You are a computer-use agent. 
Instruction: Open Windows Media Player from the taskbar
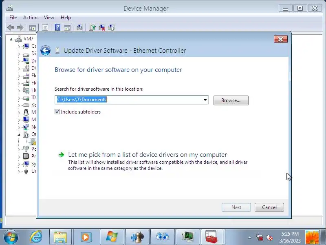[86, 237]
